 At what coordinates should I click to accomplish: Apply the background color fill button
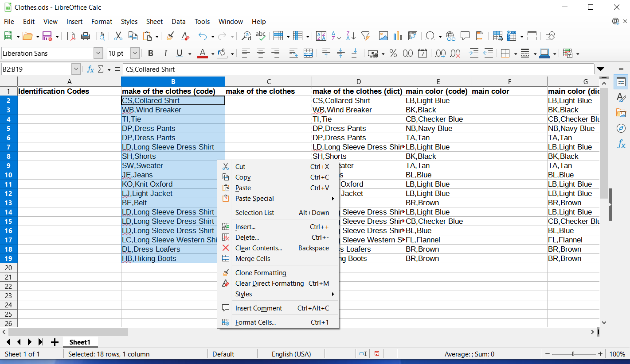pyautogui.click(x=222, y=54)
